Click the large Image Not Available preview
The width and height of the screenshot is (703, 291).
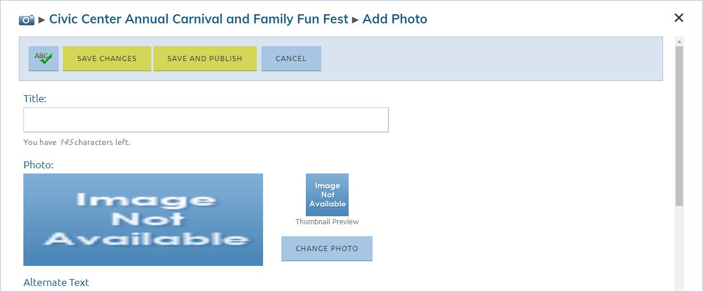tap(143, 220)
